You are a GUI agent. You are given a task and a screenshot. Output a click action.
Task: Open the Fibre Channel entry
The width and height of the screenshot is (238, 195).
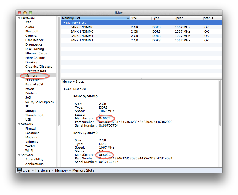(35, 58)
